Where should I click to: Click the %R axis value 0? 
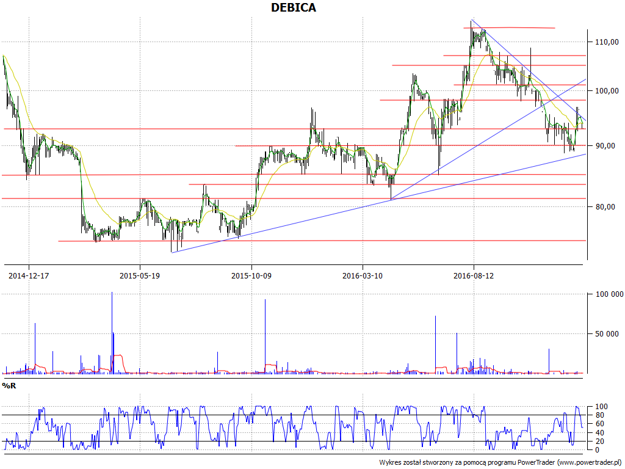click(x=597, y=450)
